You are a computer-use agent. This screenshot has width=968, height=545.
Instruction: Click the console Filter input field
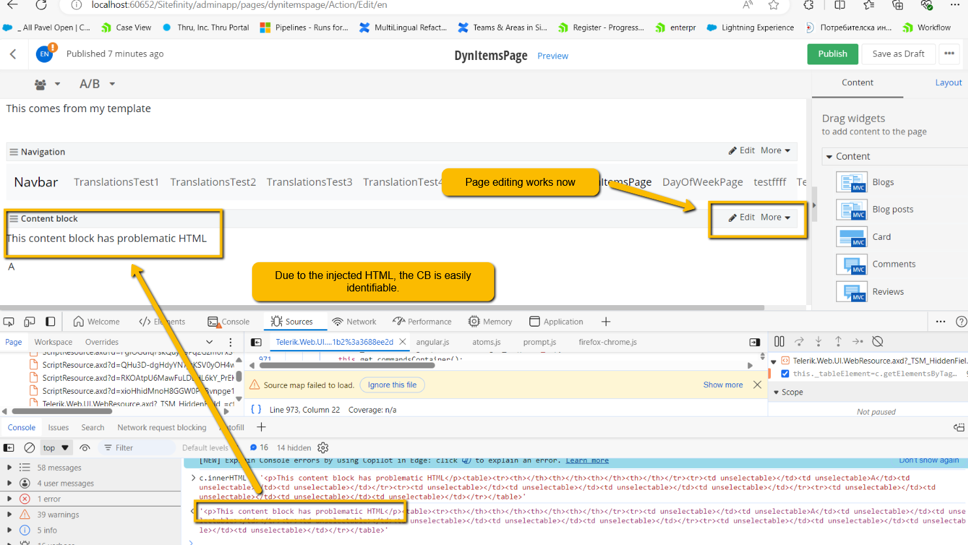tap(137, 448)
